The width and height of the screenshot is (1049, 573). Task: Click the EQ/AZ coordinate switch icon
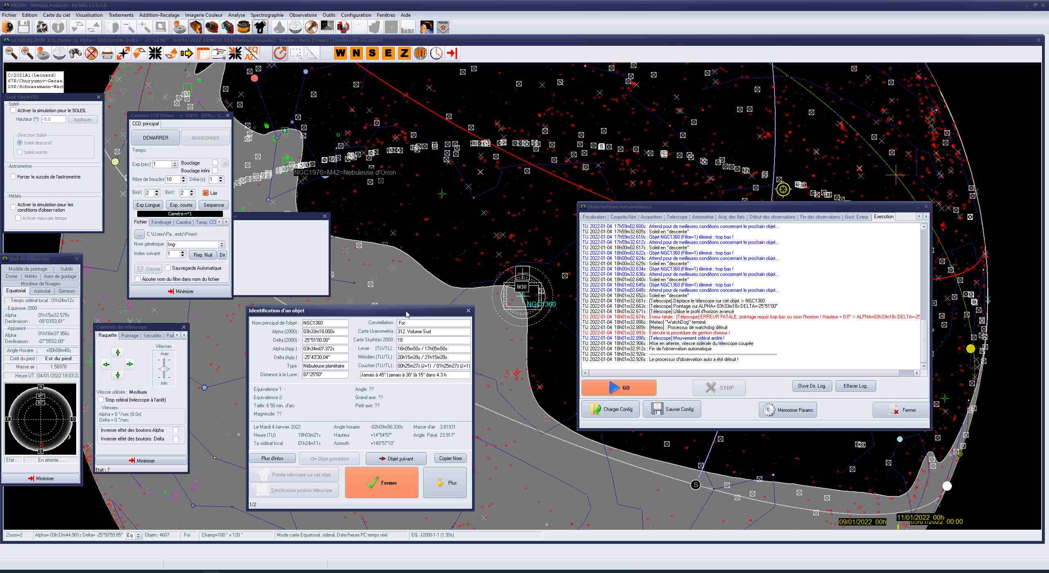pyautogui.click(x=251, y=53)
